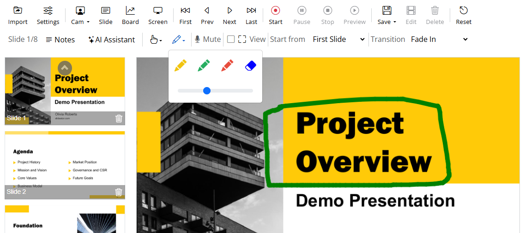Click the Import folder icon
This screenshot has width=525, height=233.
tap(18, 10)
